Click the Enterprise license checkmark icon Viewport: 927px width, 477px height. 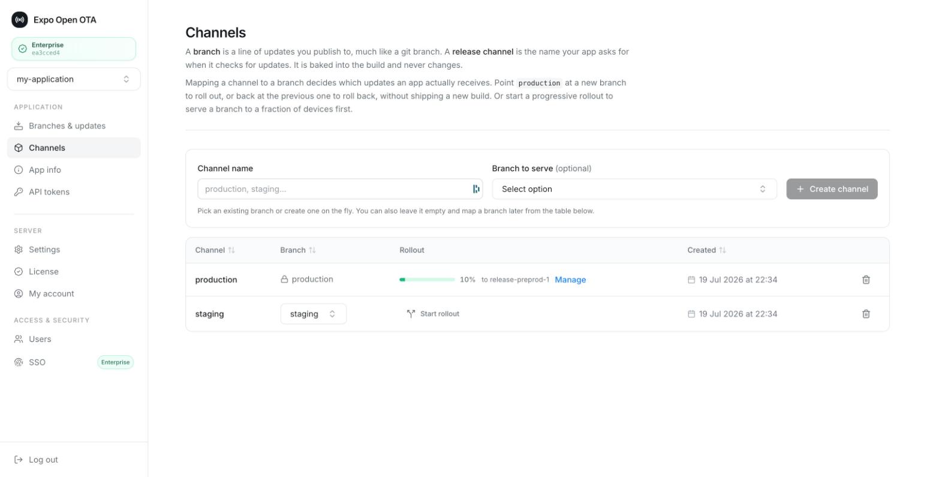point(23,49)
